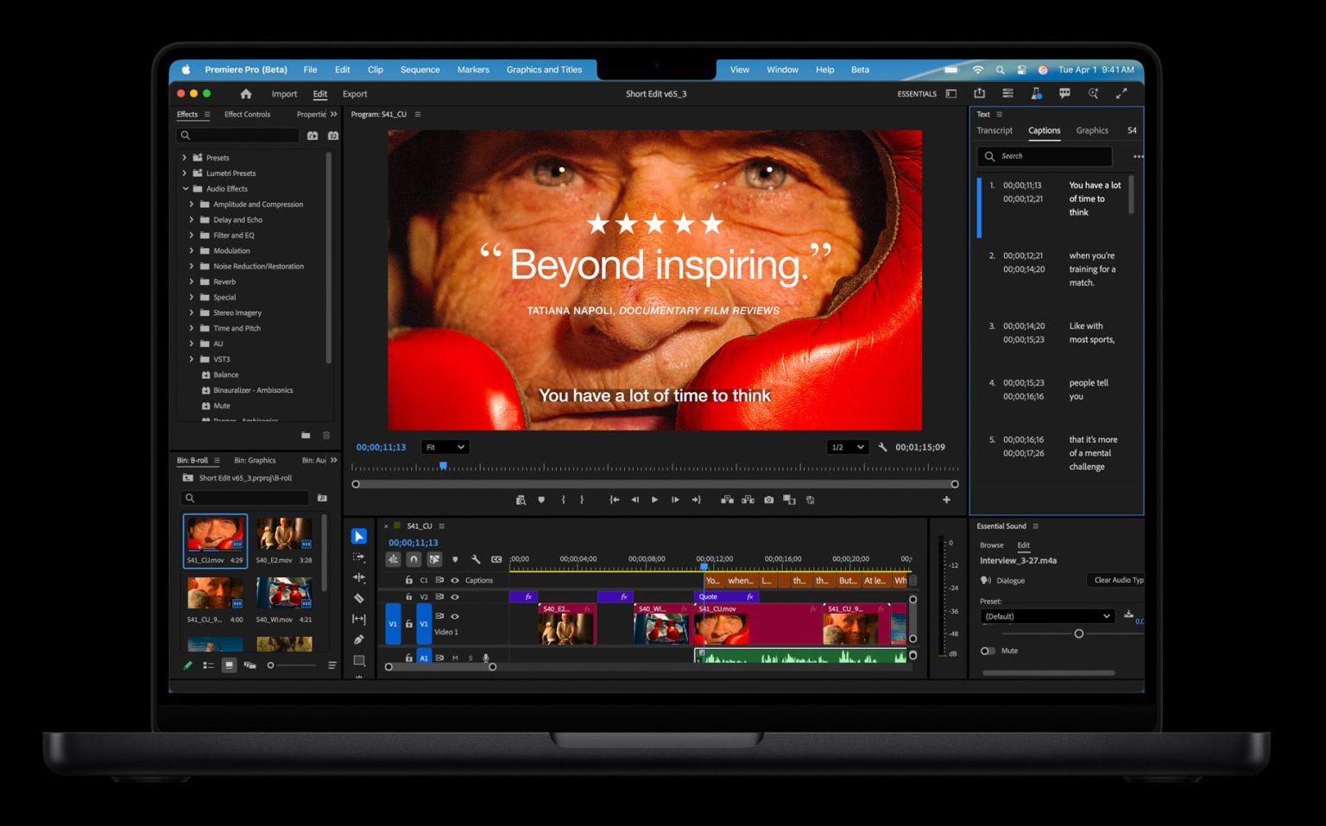Toggle the Snap magnet in the timeline
The width and height of the screenshot is (1326, 826).
tap(414, 559)
